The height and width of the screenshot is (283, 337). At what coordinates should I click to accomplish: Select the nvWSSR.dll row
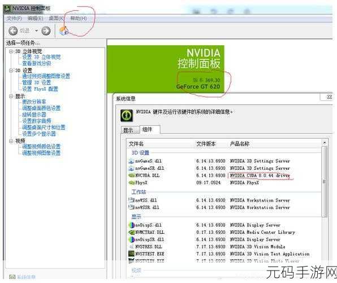224,208
